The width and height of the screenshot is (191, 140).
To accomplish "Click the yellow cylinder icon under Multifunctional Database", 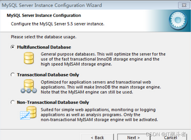I will [29, 58].
